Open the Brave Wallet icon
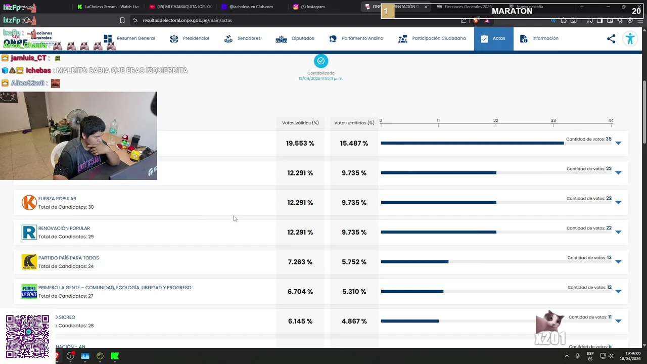 [x=610, y=20]
